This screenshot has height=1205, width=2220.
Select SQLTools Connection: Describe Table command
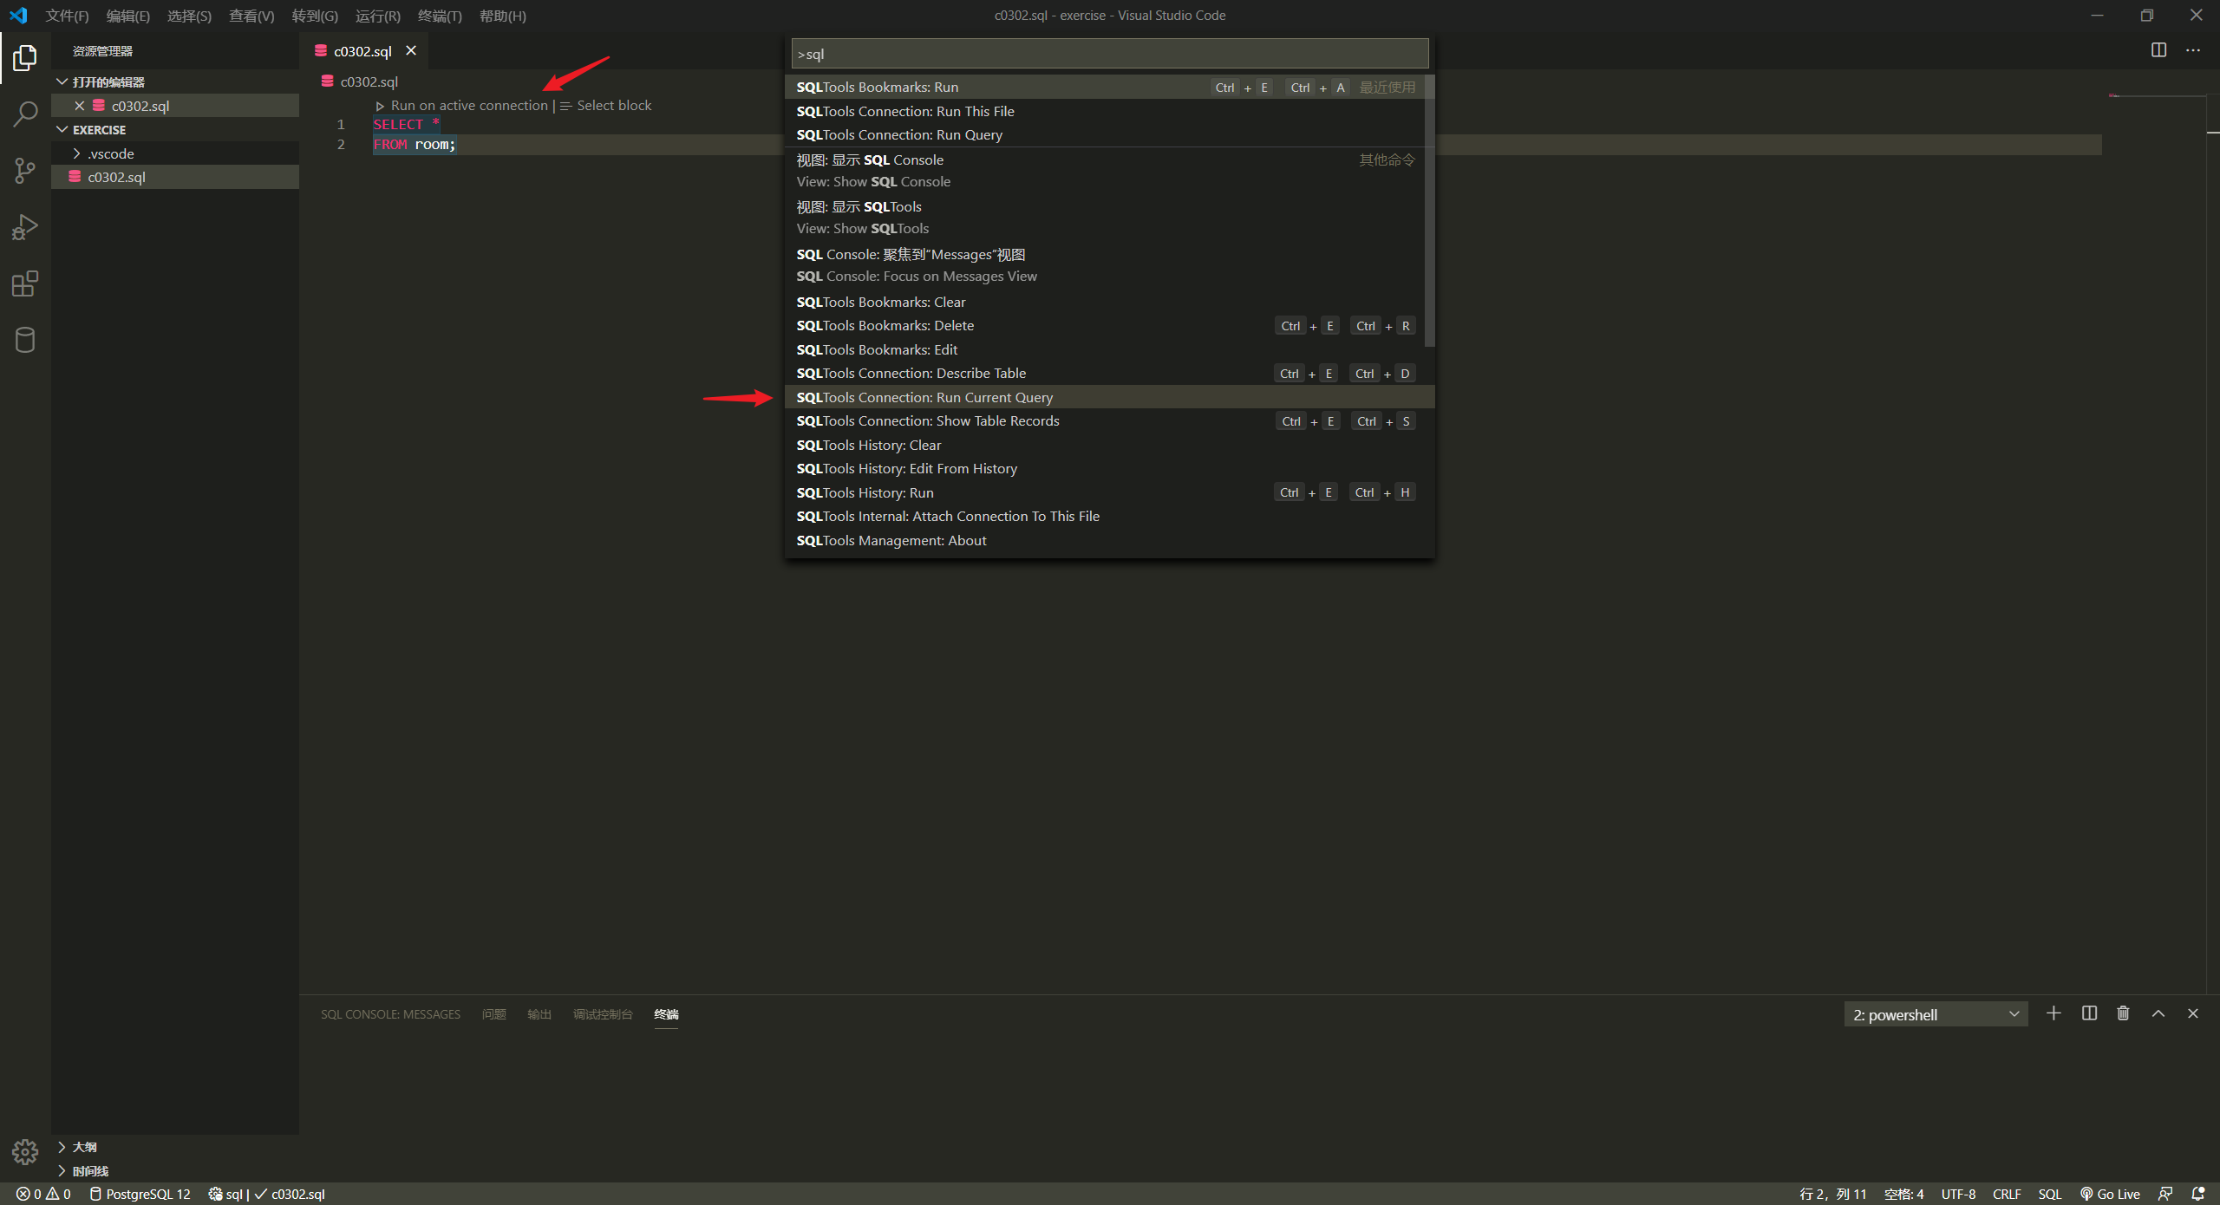click(x=1106, y=373)
